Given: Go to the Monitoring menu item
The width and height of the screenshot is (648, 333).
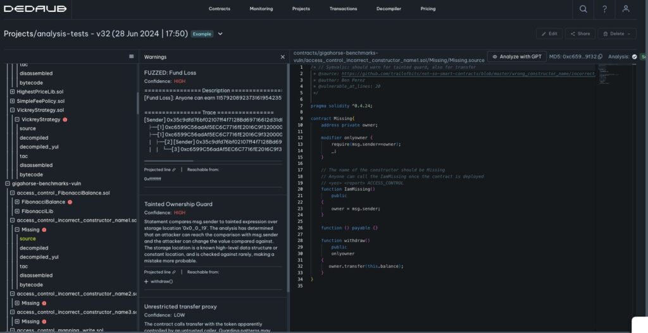Looking at the screenshot, I should pos(261,9).
